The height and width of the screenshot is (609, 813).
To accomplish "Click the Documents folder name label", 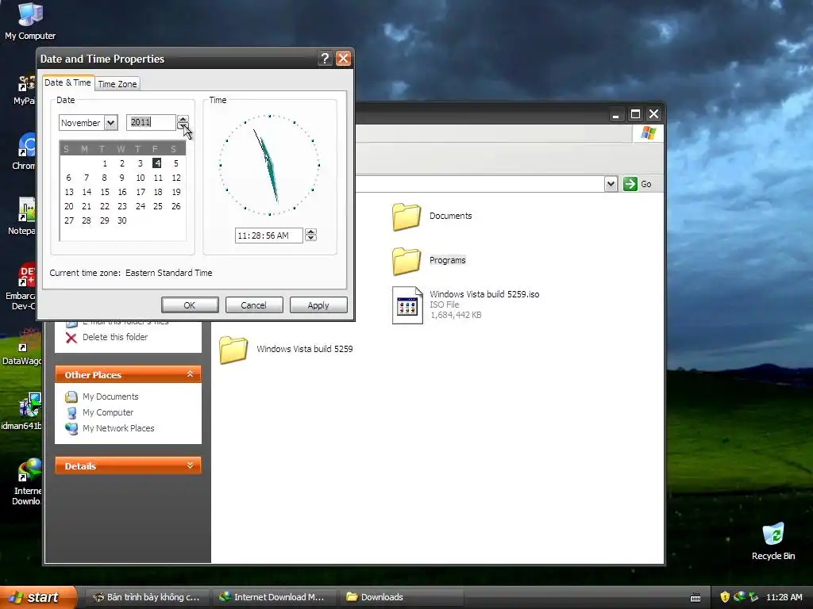I will [x=451, y=216].
